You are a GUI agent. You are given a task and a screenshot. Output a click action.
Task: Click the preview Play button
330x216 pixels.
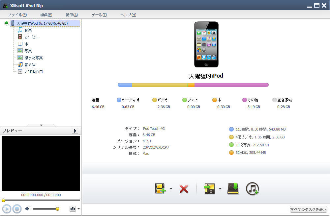[7, 209]
